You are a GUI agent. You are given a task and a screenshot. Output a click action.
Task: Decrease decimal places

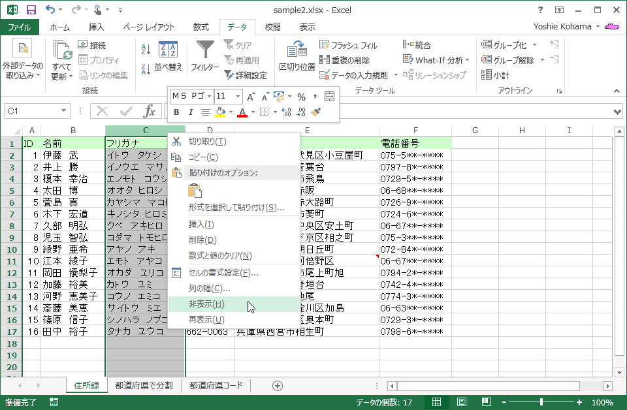pos(300,112)
